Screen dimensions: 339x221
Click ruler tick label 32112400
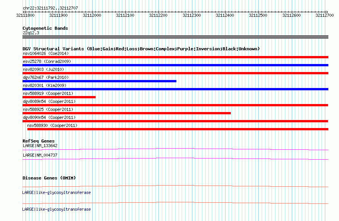[225, 15]
